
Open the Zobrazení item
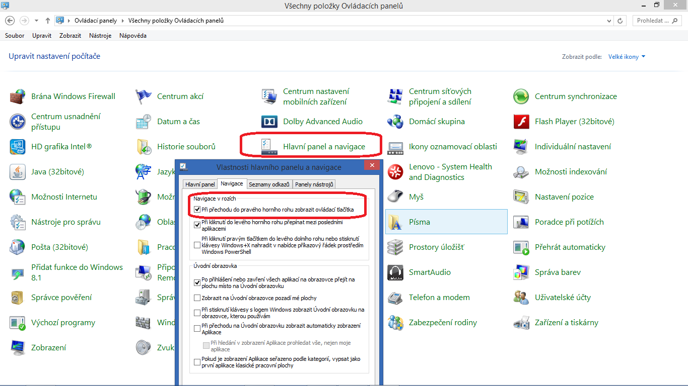(38, 348)
